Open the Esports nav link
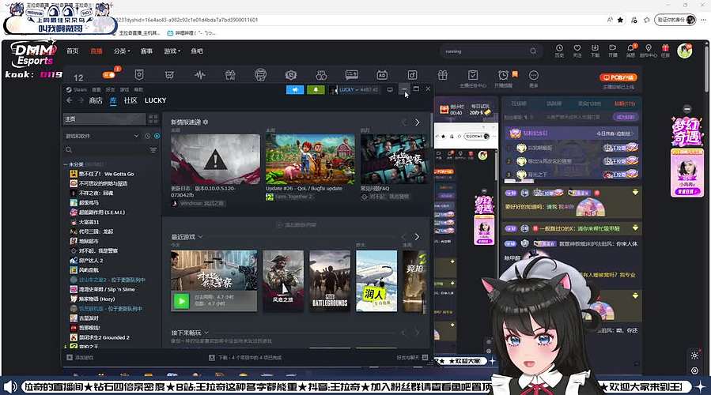Screen dimensions: 711x395 146,51
